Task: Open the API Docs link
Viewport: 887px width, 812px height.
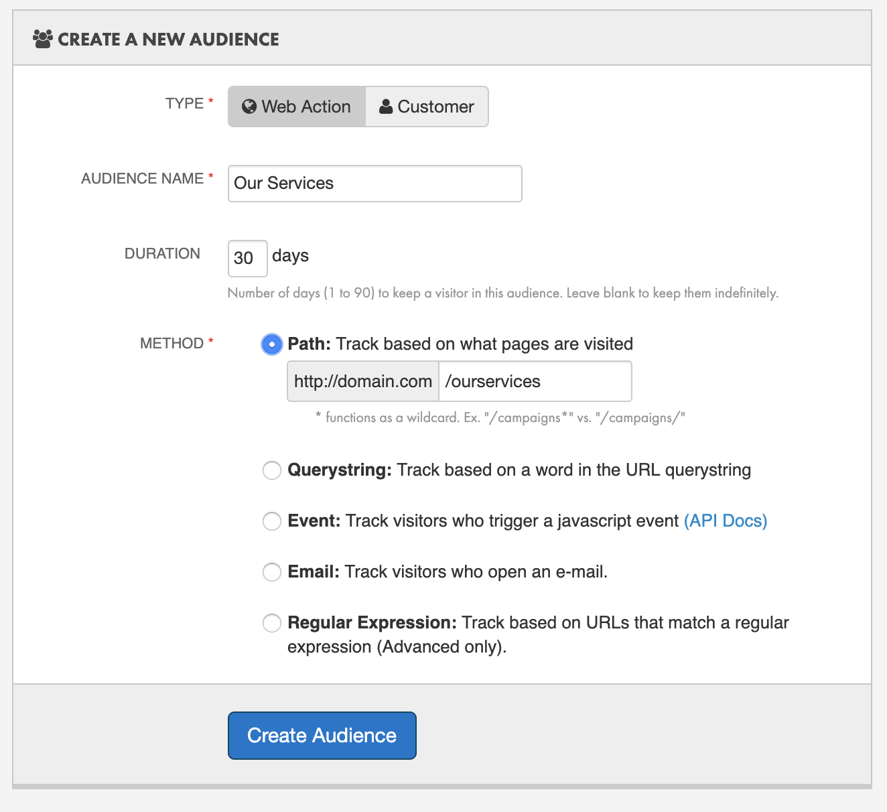Action: click(x=726, y=521)
